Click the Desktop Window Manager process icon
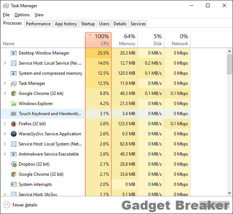233x214 pixels. click(14, 53)
